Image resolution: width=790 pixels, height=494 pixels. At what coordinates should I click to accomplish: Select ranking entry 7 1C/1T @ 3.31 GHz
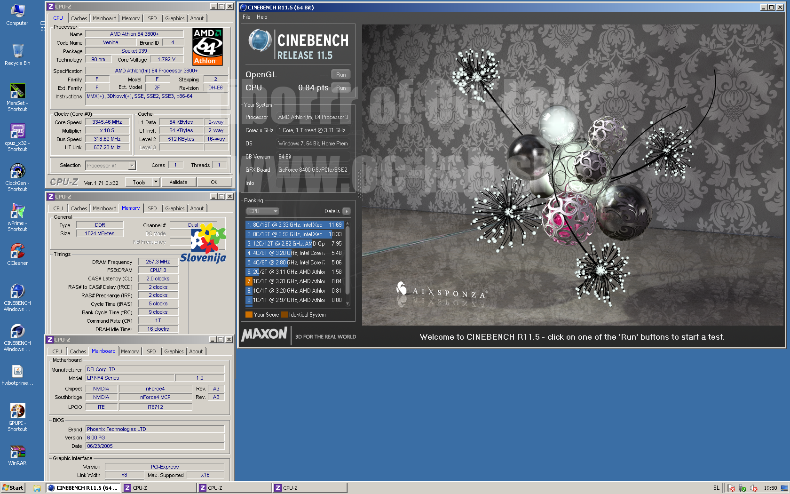(x=295, y=281)
